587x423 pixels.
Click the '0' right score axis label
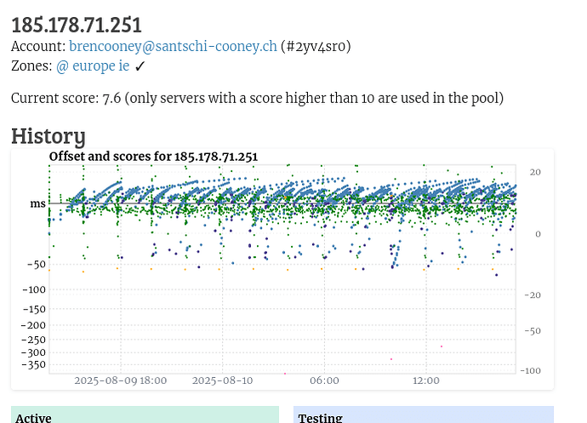(538, 234)
